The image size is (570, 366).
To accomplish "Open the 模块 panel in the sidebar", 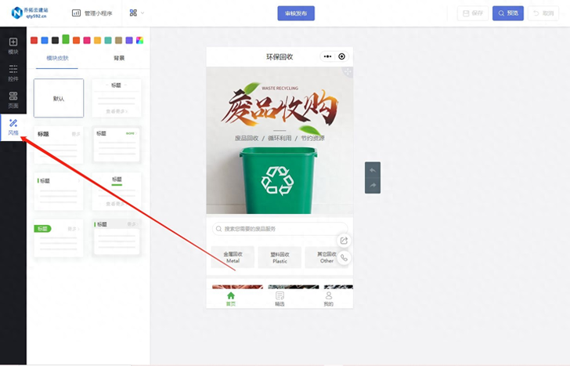I will click(x=13, y=45).
